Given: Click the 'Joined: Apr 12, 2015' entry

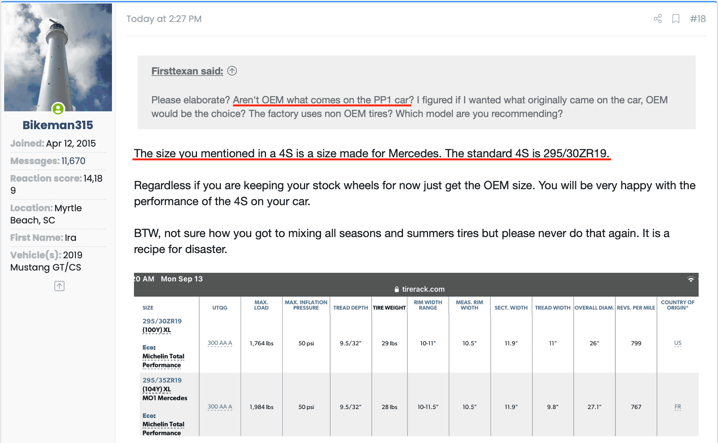Looking at the screenshot, I should 53,143.
